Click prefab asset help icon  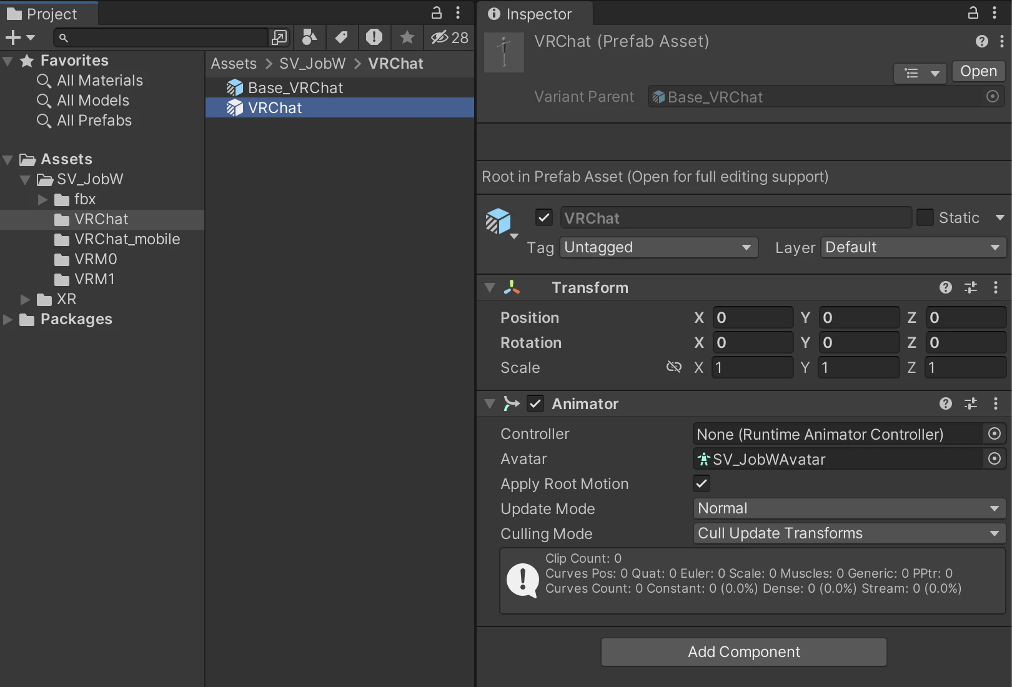982,41
